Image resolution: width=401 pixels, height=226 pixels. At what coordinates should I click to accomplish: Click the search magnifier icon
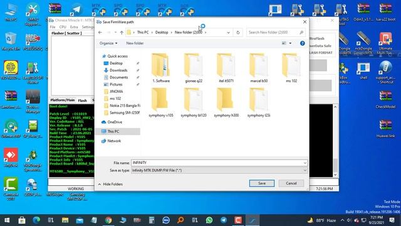[301, 32]
